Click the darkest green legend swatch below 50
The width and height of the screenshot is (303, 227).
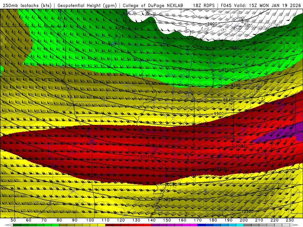17,225
